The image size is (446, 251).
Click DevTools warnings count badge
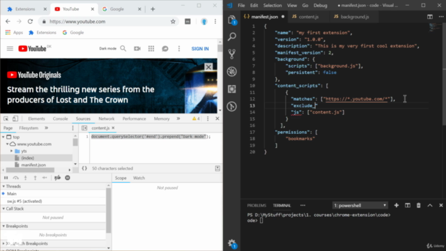pyautogui.click(x=196, y=119)
